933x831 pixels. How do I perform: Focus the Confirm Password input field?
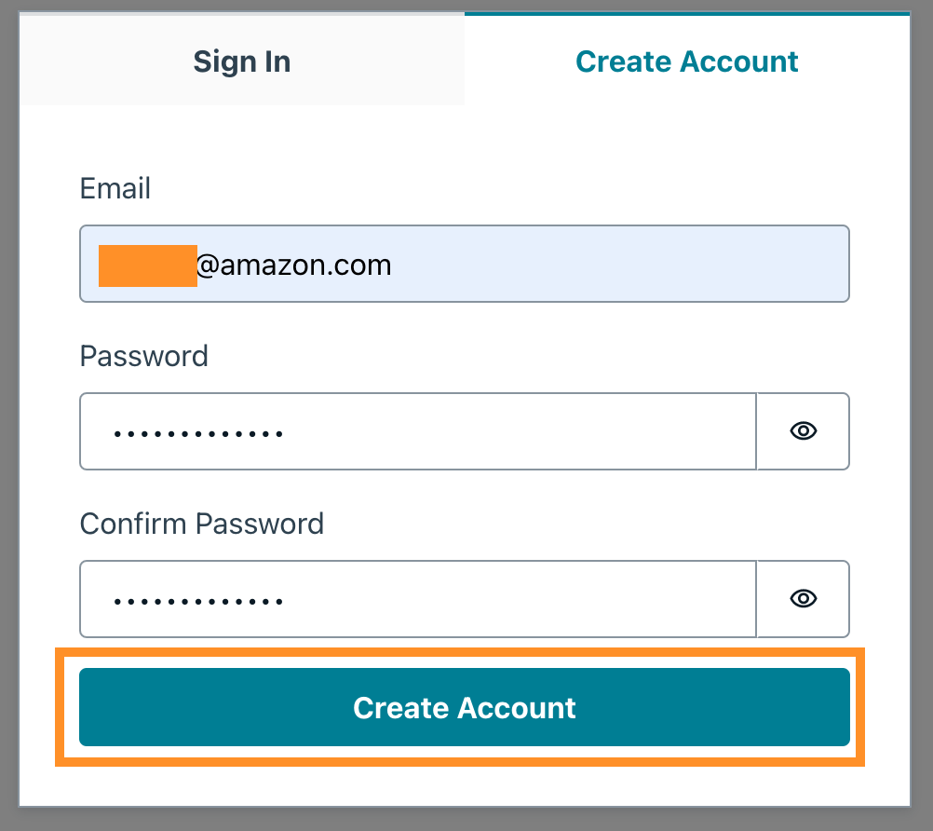(x=418, y=599)
